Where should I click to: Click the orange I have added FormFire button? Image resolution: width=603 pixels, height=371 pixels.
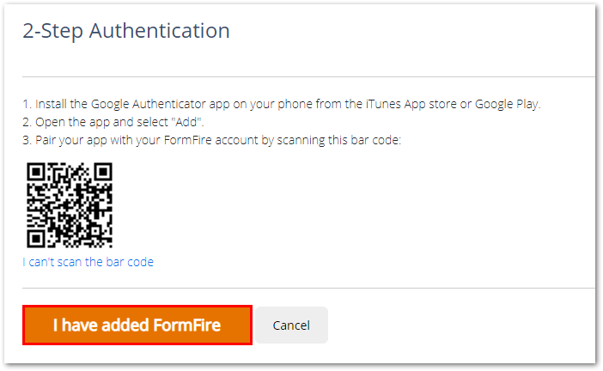coord(137,325)
